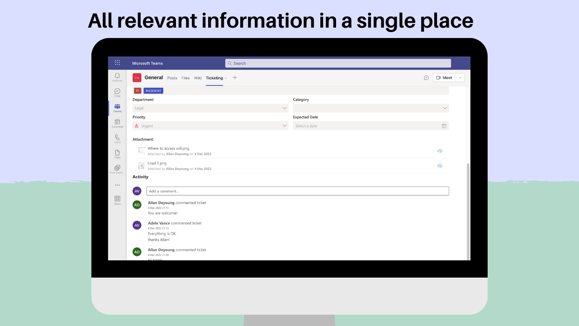Click the Add a comment field
The height and width of the screenshot is (326, 579).
pos(297,191)
